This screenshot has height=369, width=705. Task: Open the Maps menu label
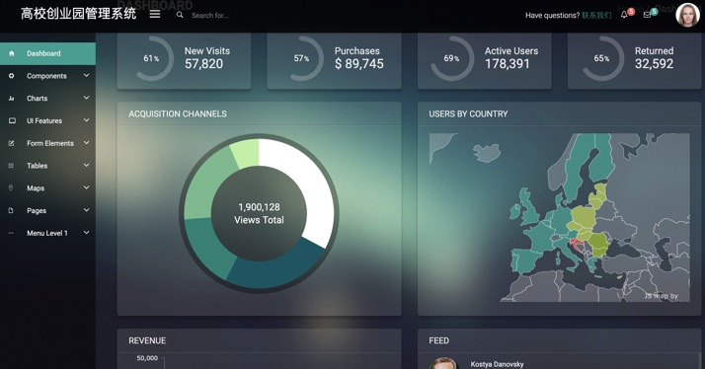tap(36, 188)
